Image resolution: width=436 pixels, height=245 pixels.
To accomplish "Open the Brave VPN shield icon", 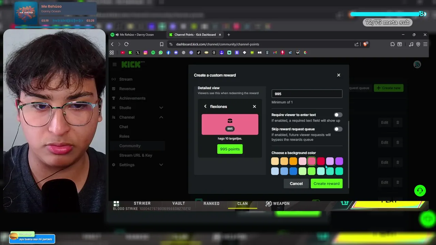I will (418, 44).
